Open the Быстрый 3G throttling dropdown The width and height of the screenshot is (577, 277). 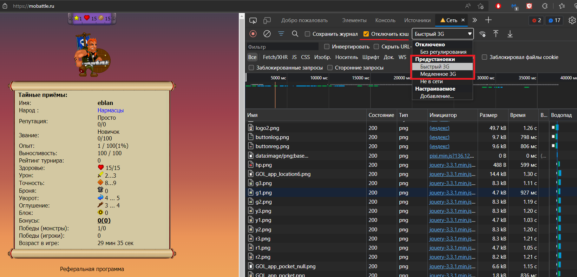(x=442, y=34)
